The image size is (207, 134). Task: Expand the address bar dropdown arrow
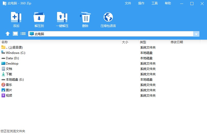pos(196,34)
